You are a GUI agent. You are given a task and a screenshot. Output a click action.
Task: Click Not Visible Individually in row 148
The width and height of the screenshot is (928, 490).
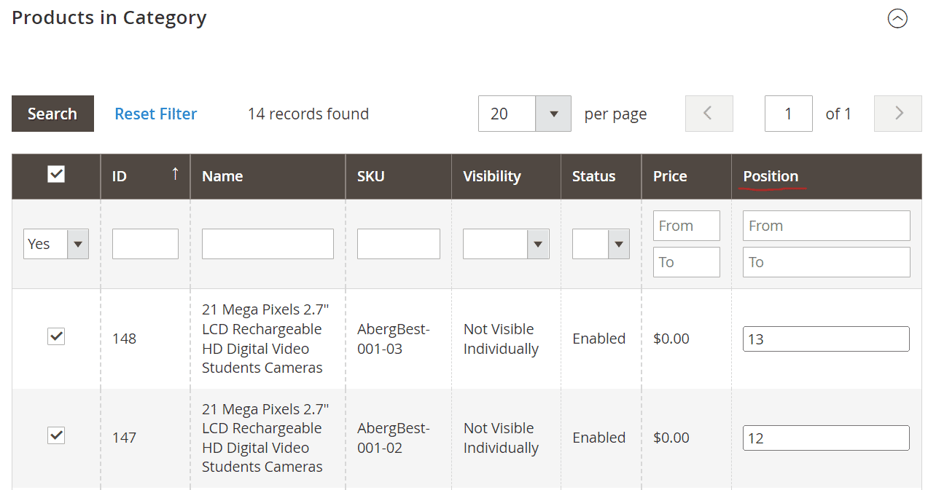(502, 339)
